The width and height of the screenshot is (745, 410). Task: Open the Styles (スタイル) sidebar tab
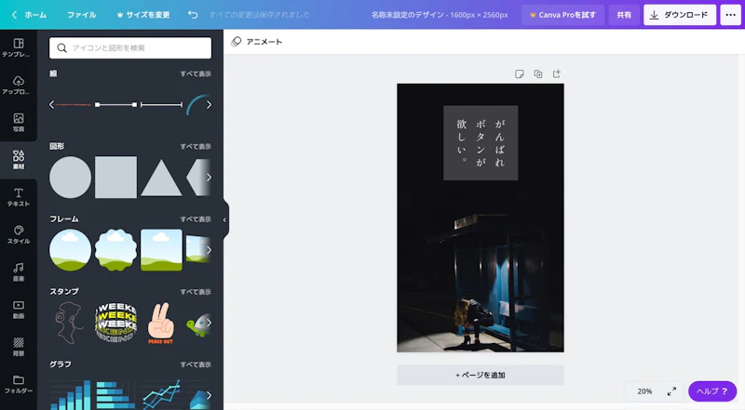click(x=18, y=235)
